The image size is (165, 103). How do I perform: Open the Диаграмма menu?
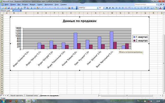[49, 4]
